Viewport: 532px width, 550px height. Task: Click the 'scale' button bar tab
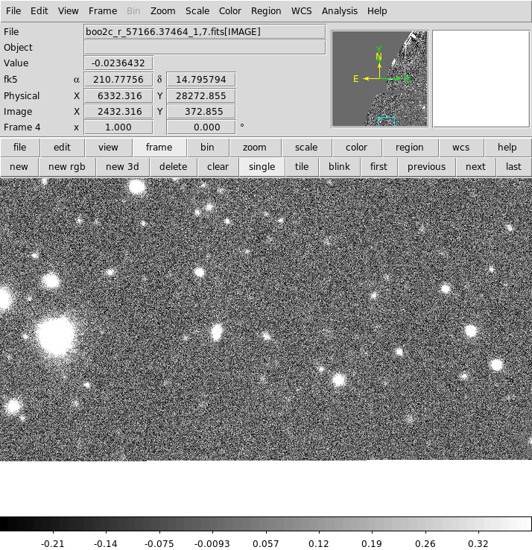[306, 148]
